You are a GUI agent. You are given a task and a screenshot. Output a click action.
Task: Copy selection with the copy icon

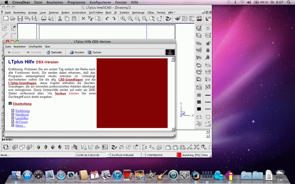[x=67, y=18]
